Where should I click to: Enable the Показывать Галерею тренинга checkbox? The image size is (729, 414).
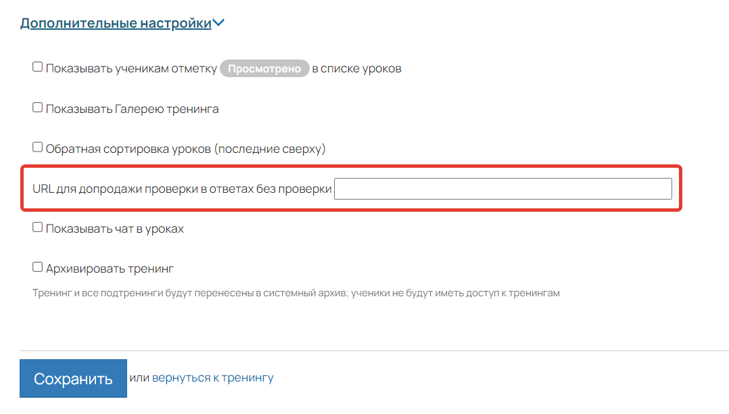coord(38,107)
